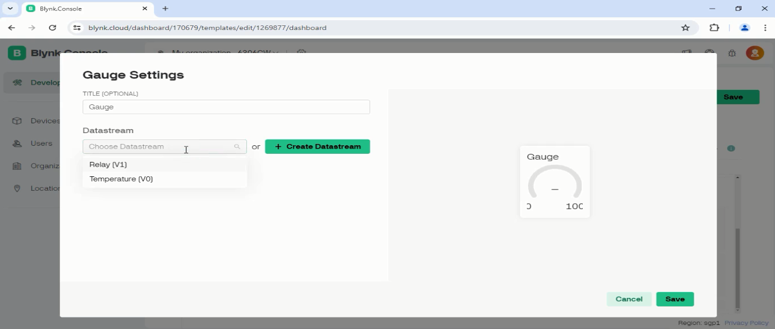
Task: Open the browser extensions puzzle icon
Action: coord(714,28)
